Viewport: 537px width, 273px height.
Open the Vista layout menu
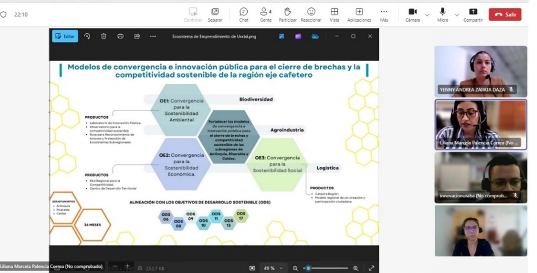[334, 14]
